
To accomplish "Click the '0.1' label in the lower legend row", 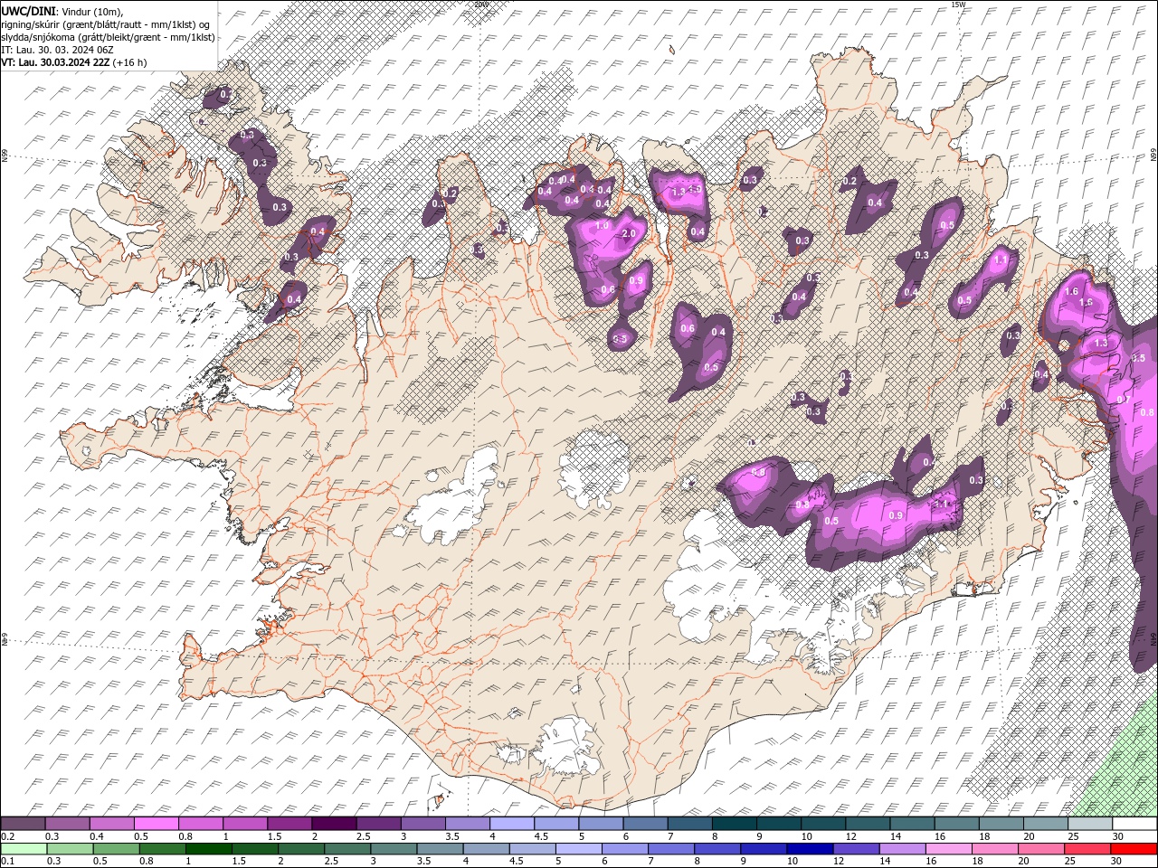I will pos(8,861).
